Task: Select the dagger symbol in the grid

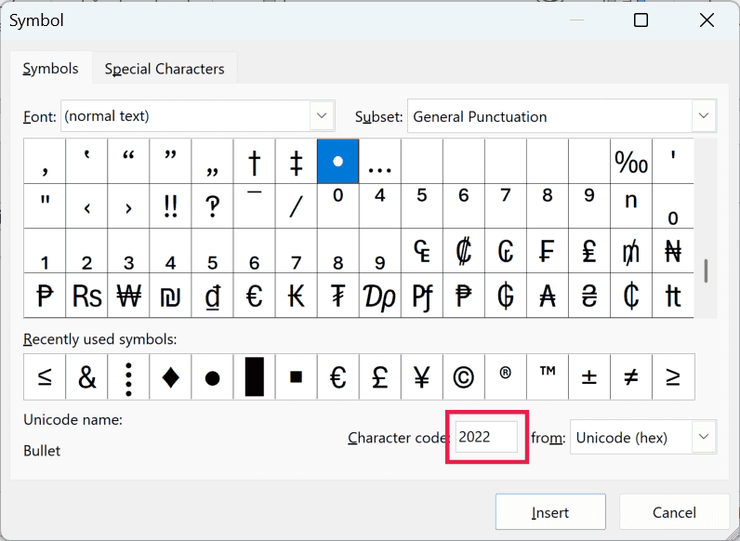Action: (x=255, y=162)
